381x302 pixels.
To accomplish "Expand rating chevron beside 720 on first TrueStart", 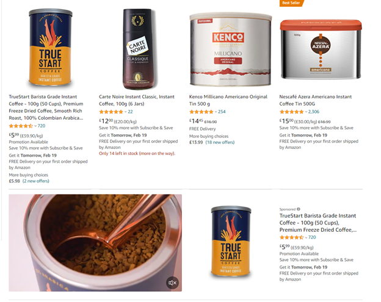I will [x=35, y=126].
